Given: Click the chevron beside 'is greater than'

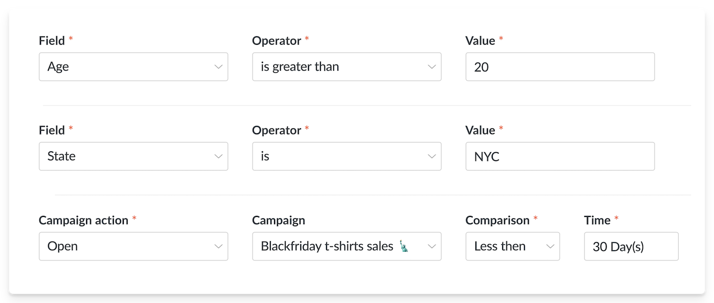Looking at the screenshot, I should (432, 67).
